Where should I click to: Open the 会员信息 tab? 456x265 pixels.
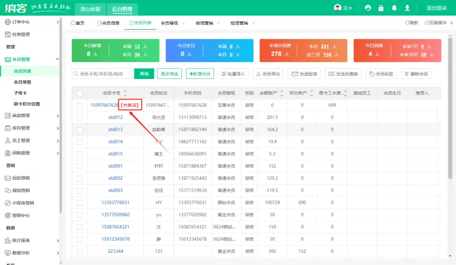108,23
